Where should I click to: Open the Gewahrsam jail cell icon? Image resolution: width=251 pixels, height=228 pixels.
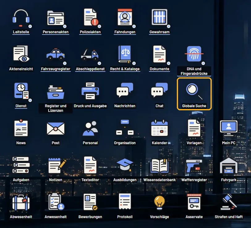(160, 17)
